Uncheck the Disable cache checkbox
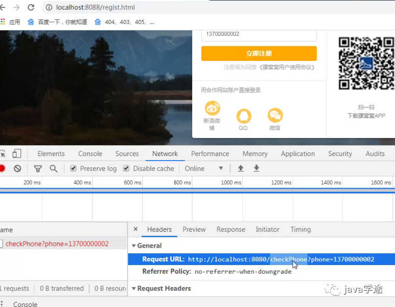The height and width of the screenshot is (307, 395). pyautogui.click(x=126, y=168)
